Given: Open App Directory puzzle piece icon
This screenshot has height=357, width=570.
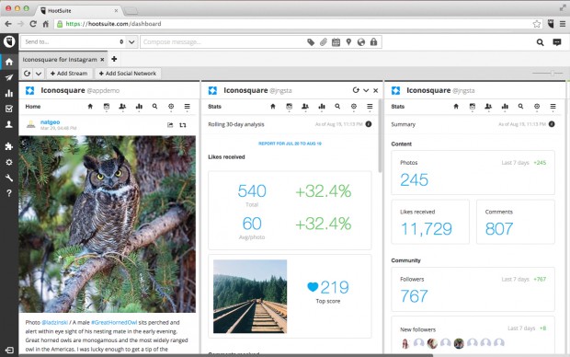Looking at the screenshot, I should click(x=9, y=146).
